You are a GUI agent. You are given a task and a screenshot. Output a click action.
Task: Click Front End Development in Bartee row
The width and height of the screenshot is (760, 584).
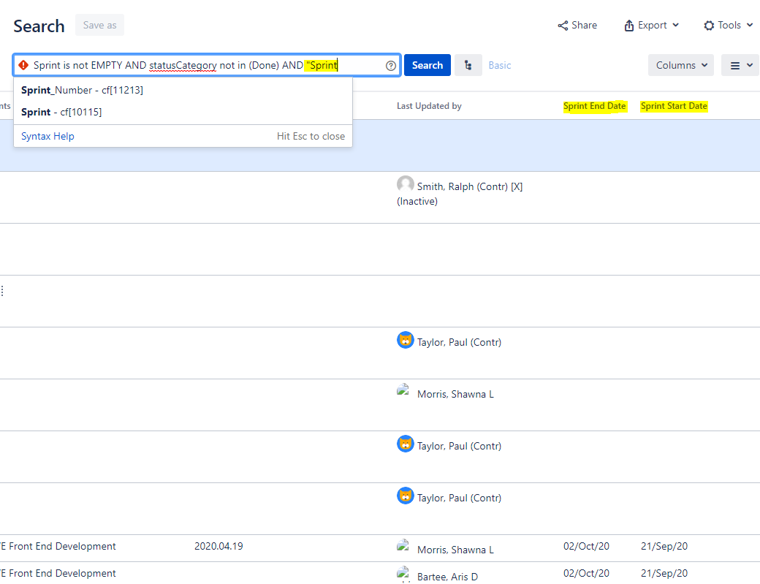pos(62,573)
